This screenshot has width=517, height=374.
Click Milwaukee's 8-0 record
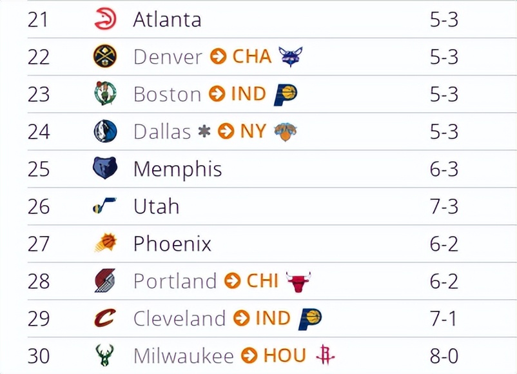pos(444,356)
